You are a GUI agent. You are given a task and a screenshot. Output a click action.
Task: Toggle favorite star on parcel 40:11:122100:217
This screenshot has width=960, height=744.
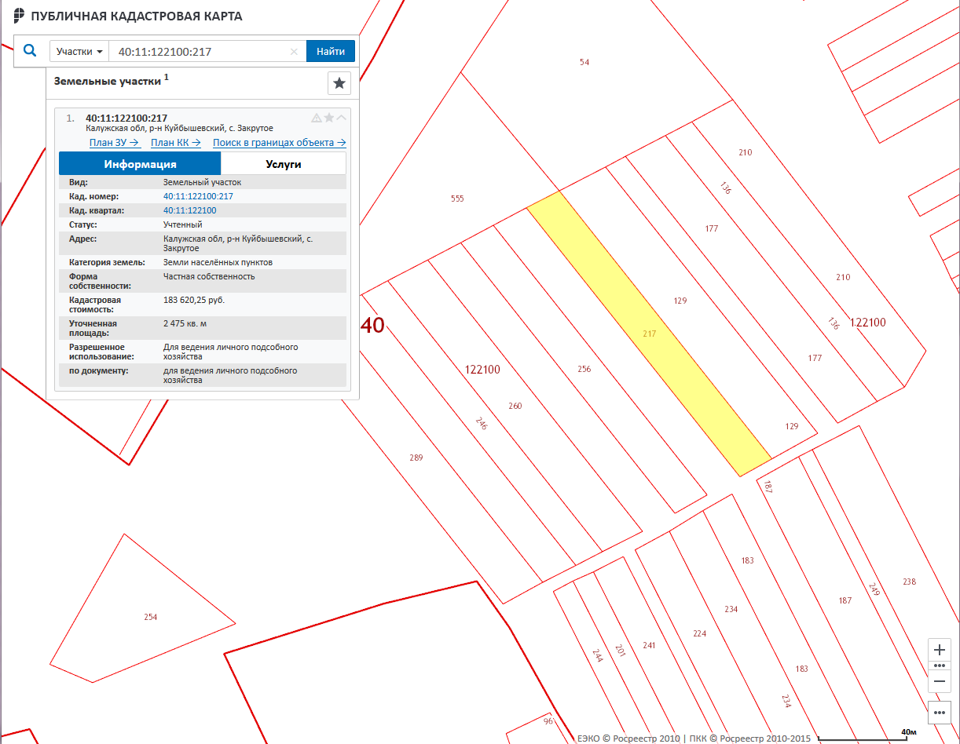pyautogui.click(x=329, y=118)
